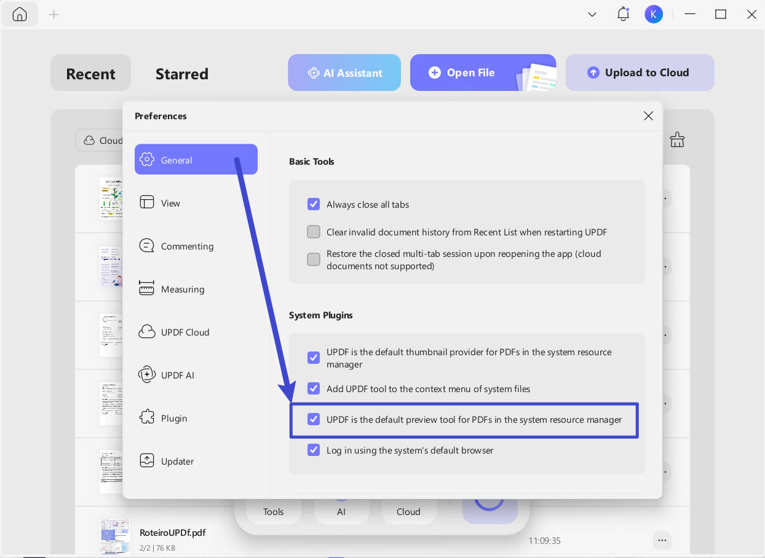
Task: Click the Open File button
Action: 483,73
